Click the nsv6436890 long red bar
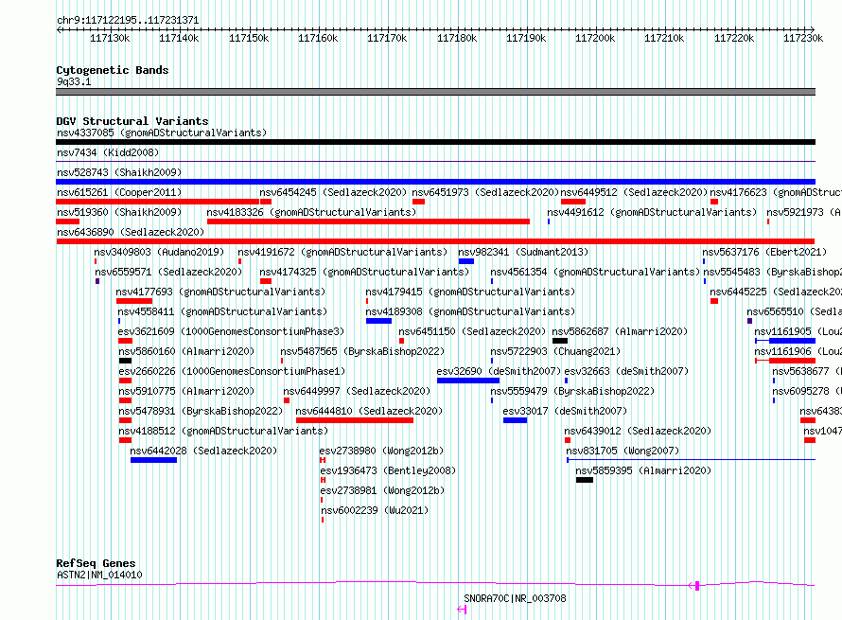The image size is (842, 620). tap(435, 241)
